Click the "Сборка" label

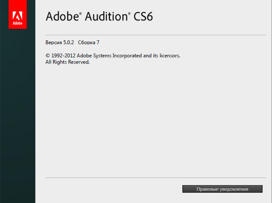(87, 42)
